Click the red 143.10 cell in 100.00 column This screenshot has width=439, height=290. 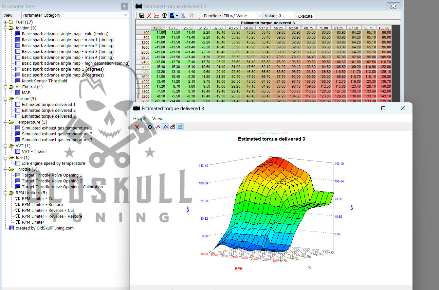[x=384, y=96]
